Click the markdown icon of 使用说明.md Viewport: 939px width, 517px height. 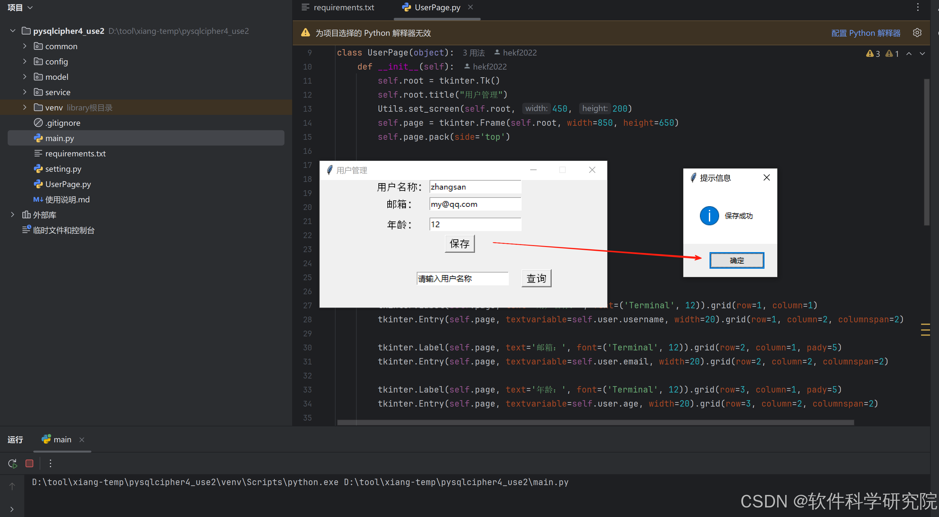click(38, 199)
